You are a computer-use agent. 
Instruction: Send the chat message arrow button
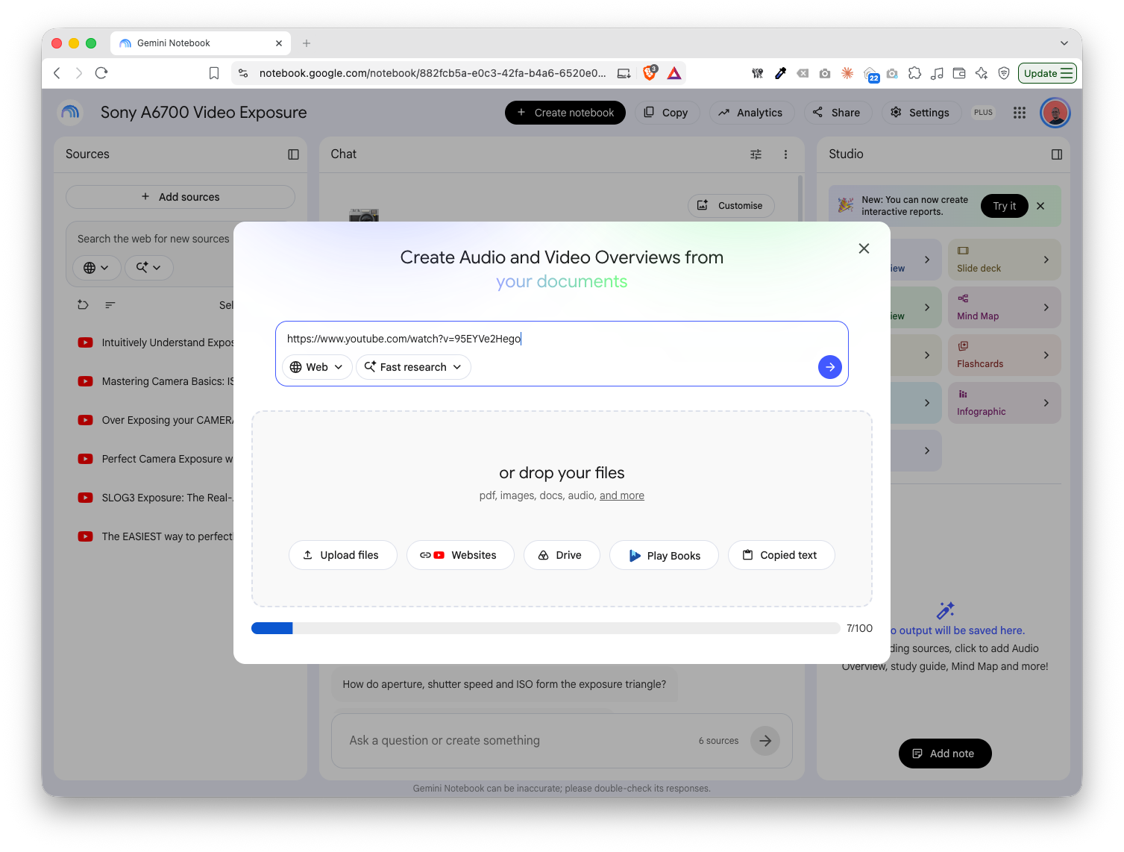pyautogui.click(x=765, y=741)
